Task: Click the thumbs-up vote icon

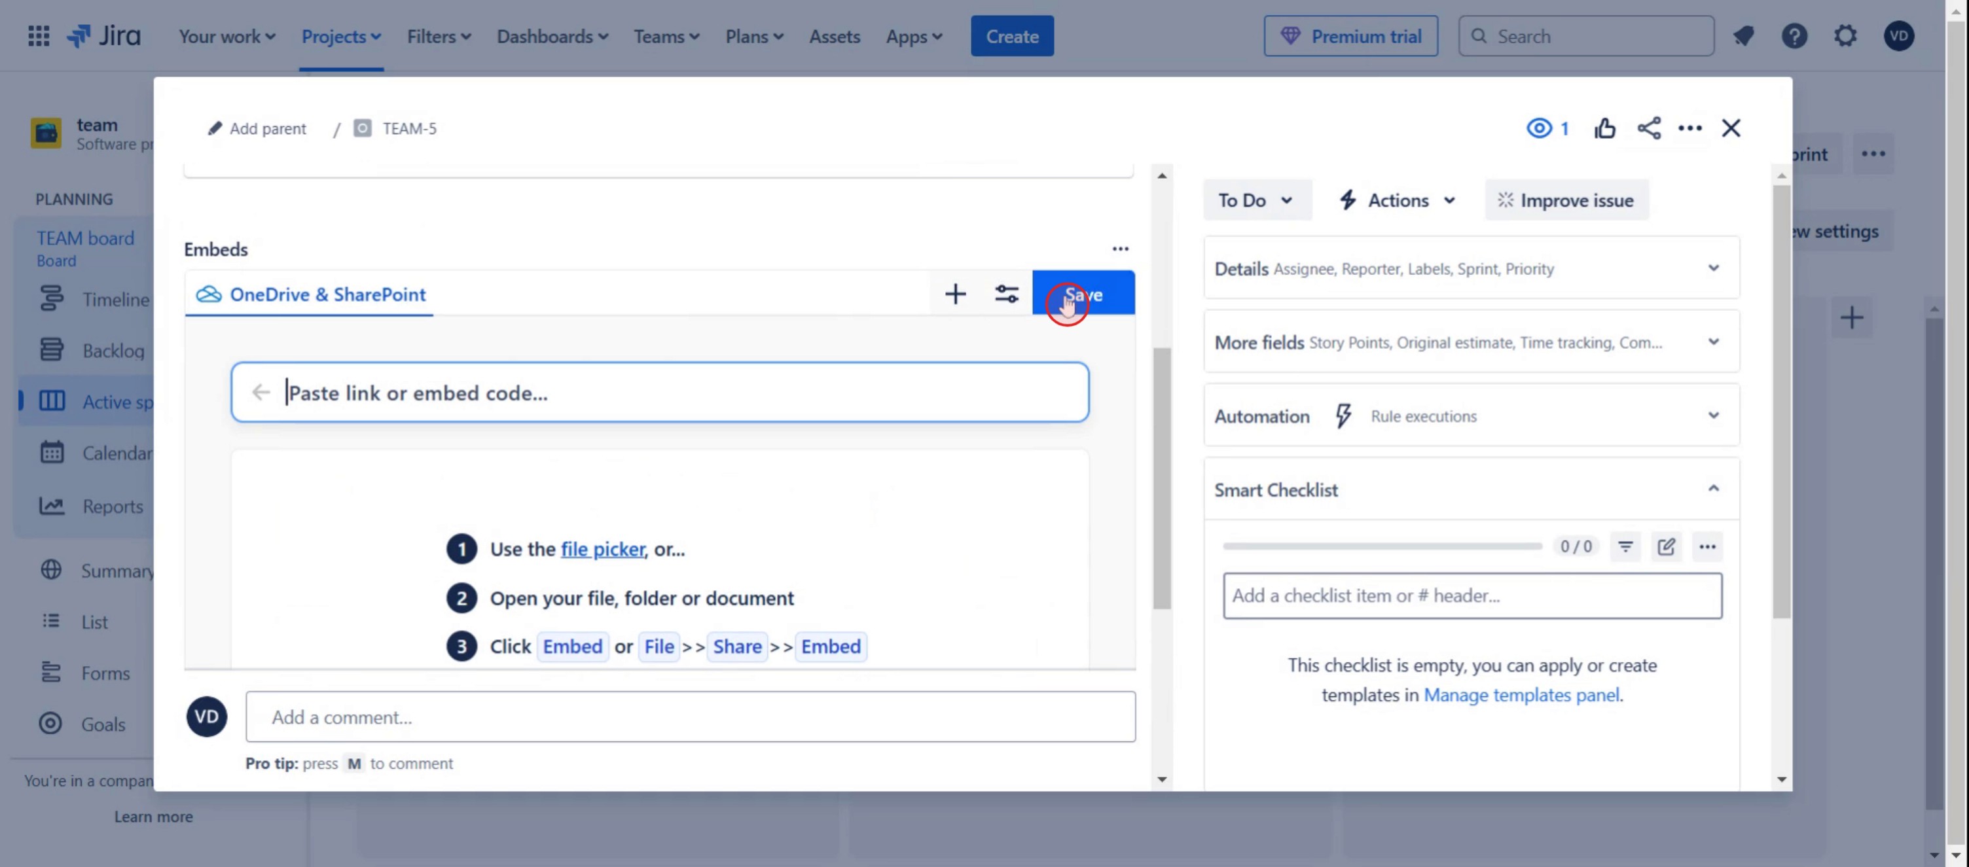Action: (1604, 128)
